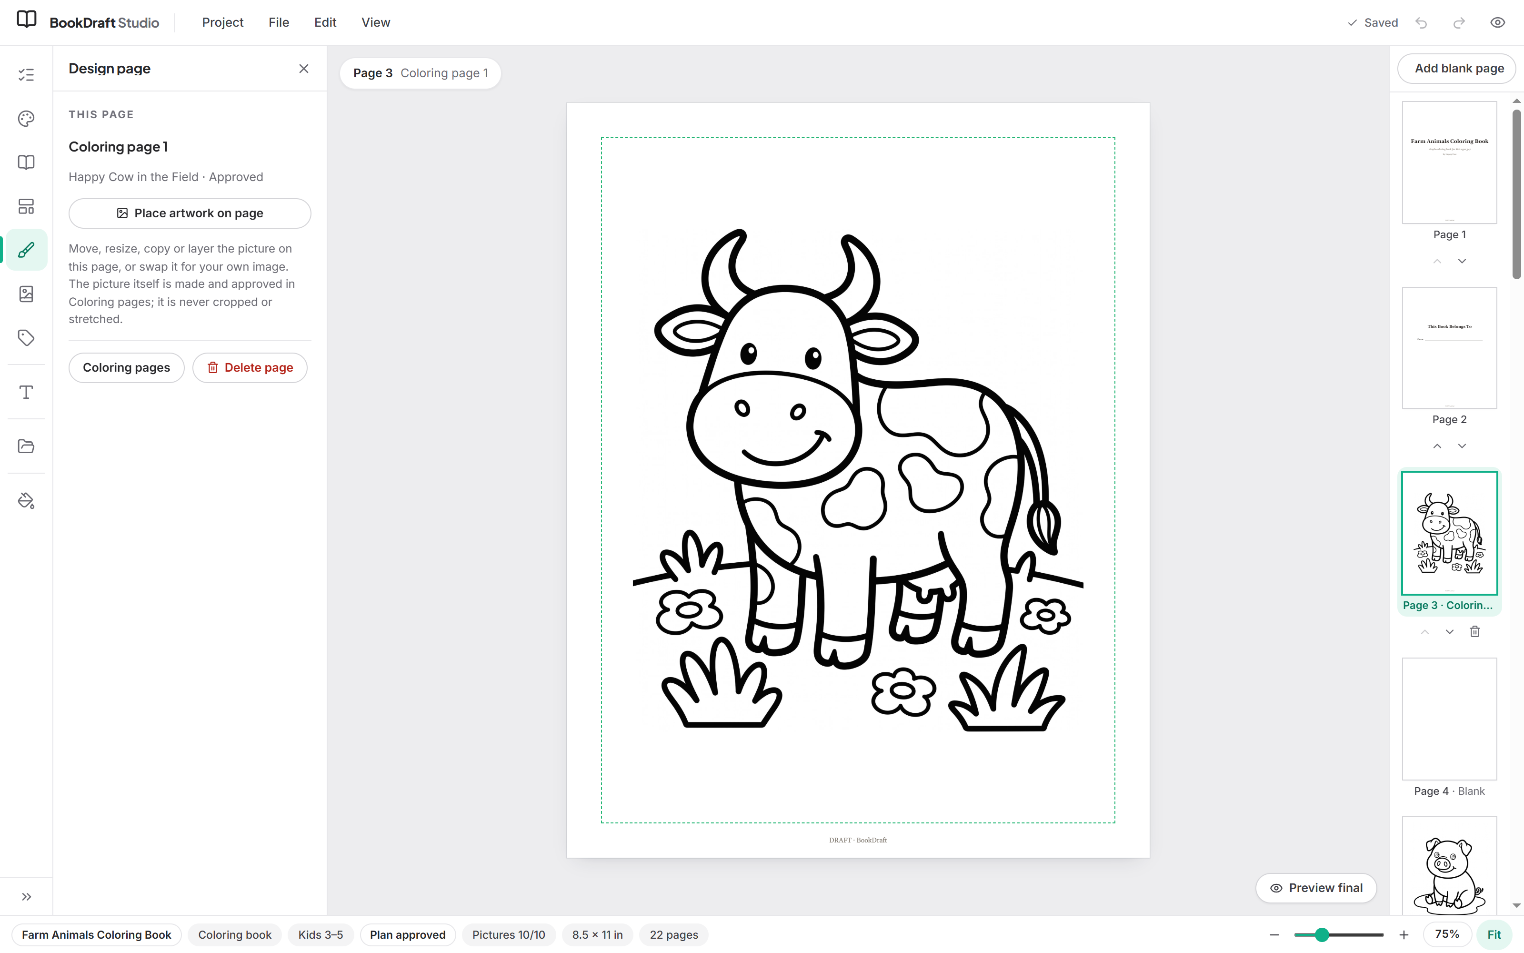Zoom out with the minus icon

tap(1274, 934)
